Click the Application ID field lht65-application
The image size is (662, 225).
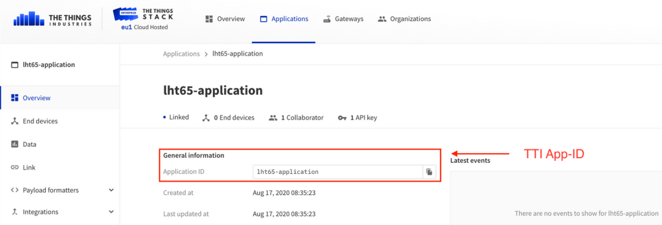pos(338,171)
